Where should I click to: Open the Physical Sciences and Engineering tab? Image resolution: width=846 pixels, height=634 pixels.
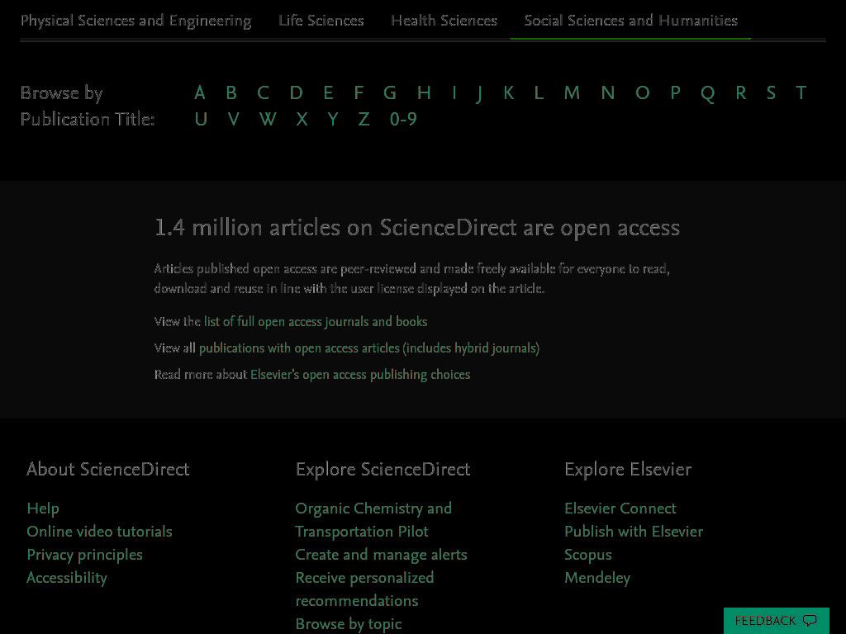coord(136,21)
